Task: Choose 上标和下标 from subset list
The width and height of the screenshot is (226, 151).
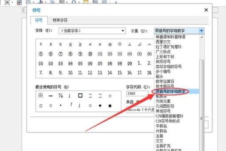Action: [x=165, y=57]
